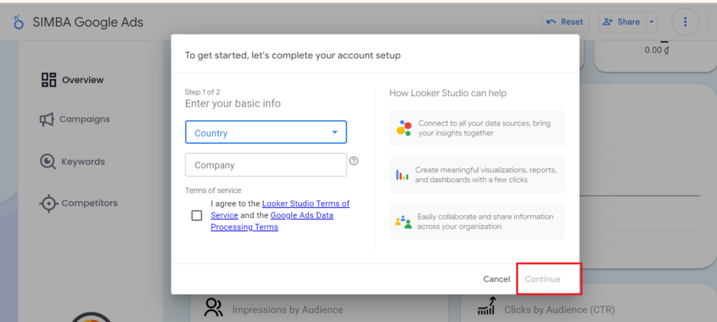Switch to the Keywords page

(83, 162)
